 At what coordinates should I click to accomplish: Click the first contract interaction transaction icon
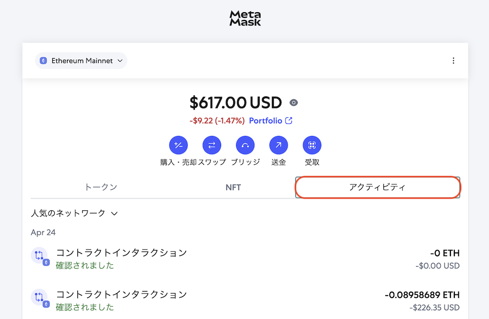click(40, 256)
